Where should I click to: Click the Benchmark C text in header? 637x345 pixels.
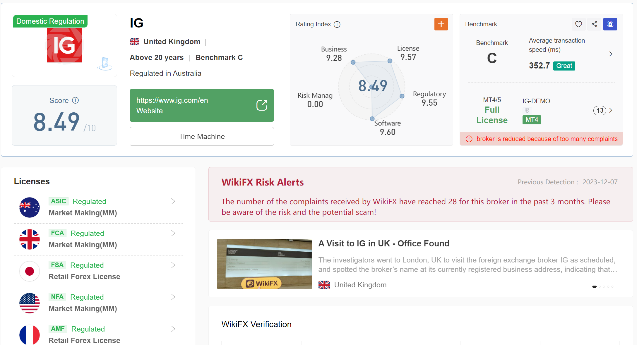pos(219,57)
